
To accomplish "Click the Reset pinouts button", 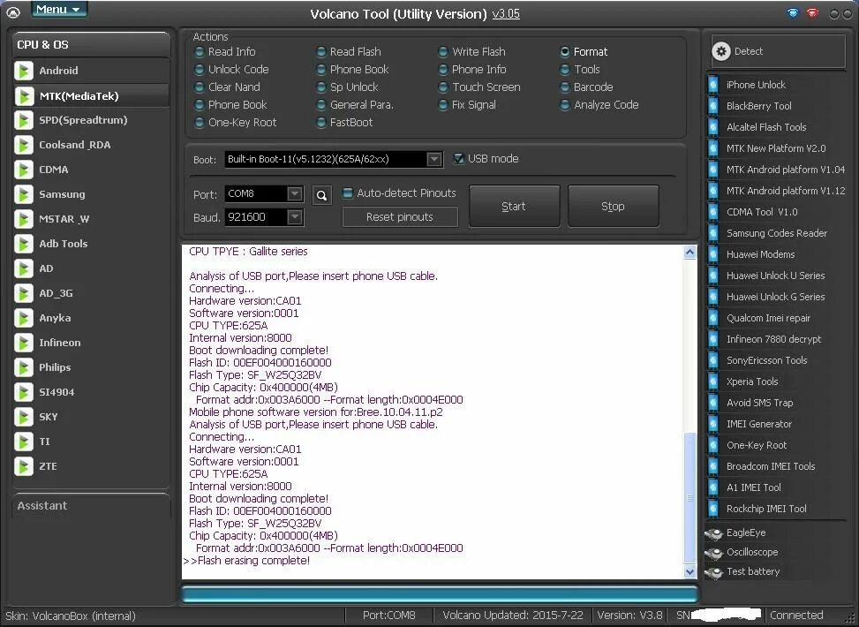I will coord(400,217).
